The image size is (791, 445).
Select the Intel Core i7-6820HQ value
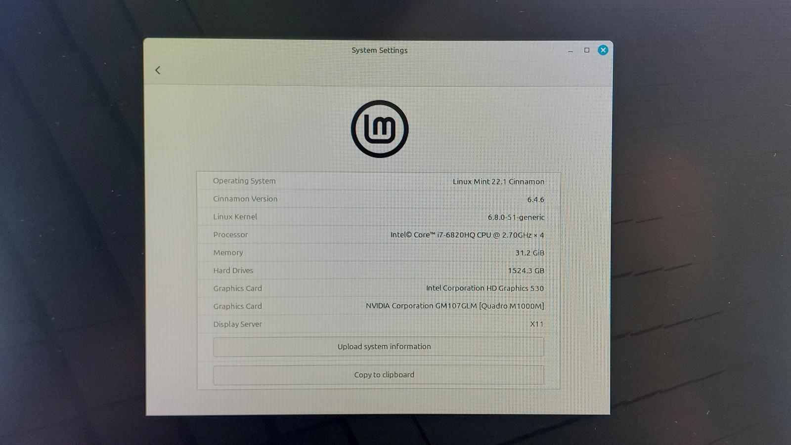(x=467, y=235)
